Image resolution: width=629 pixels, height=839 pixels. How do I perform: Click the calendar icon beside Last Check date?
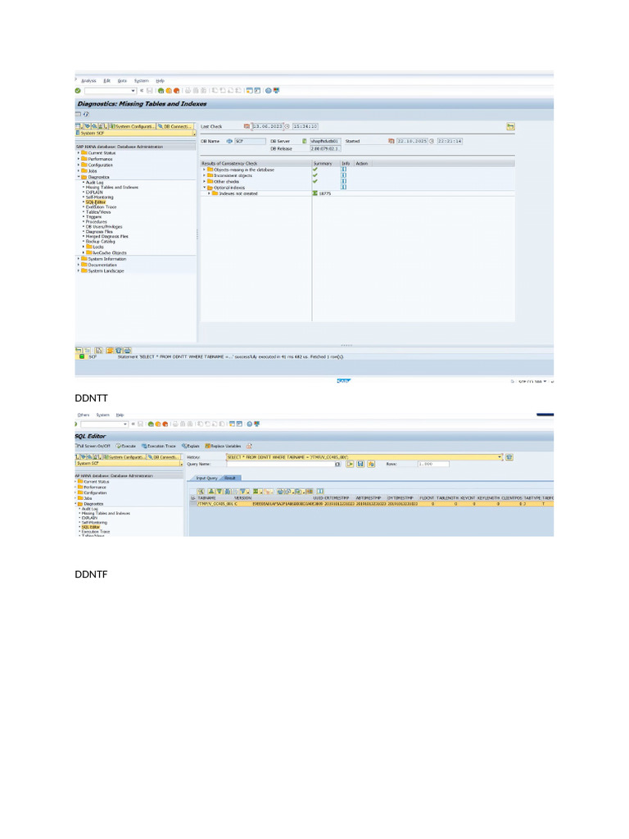click(247, 126)
